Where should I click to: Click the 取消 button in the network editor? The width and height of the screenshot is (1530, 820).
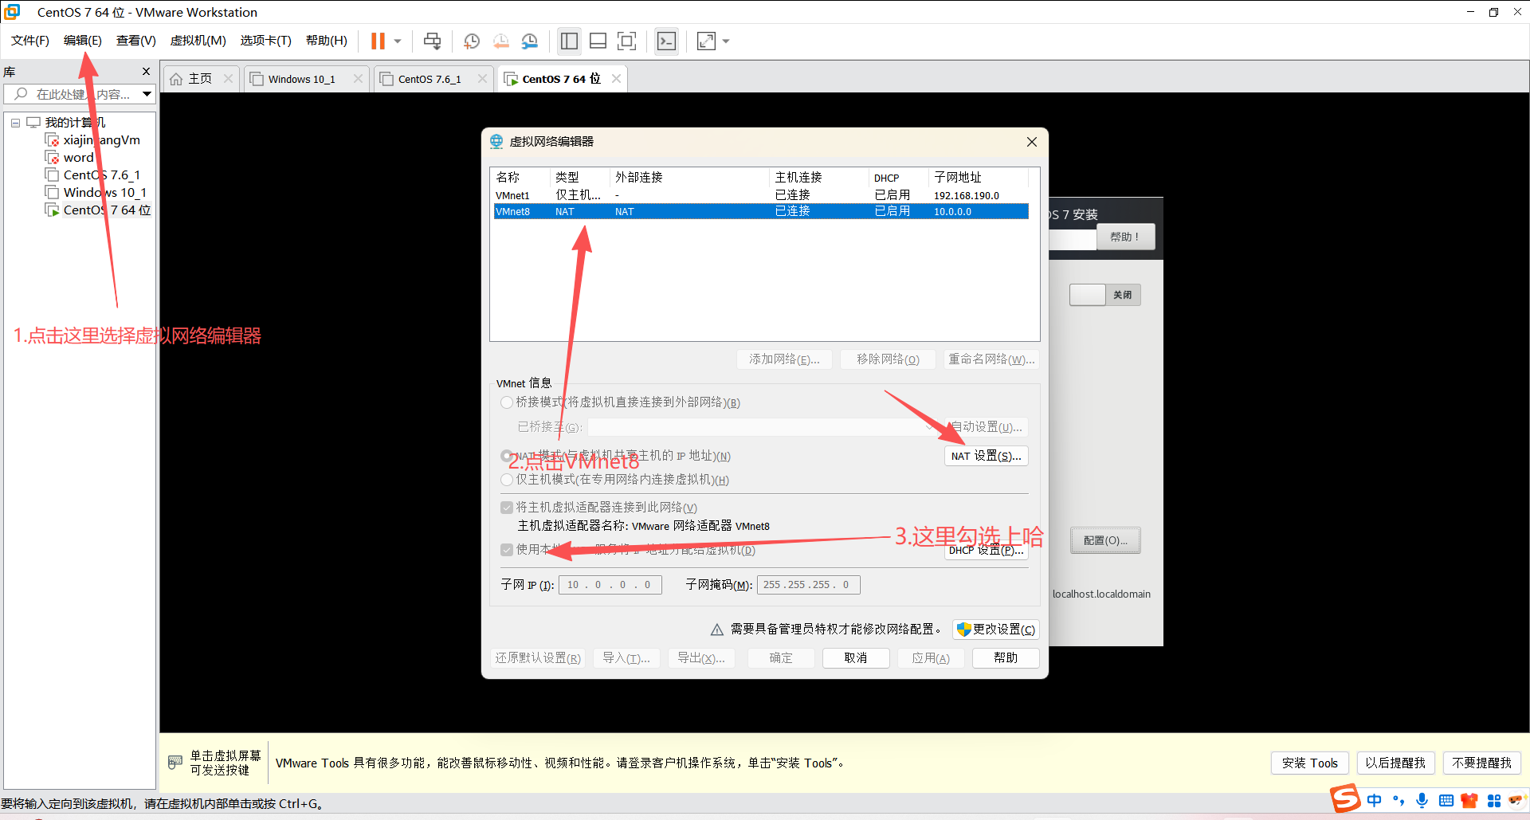tap(856, 658)
